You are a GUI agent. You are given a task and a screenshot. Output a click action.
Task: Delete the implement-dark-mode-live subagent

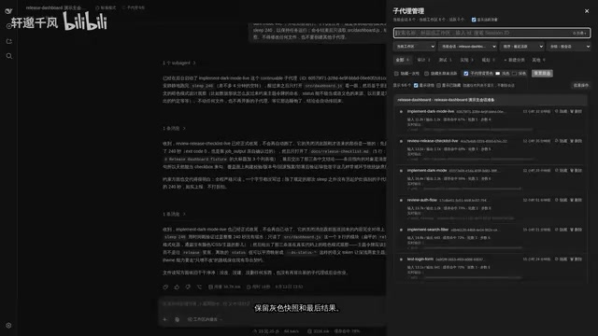pos(576,111)
